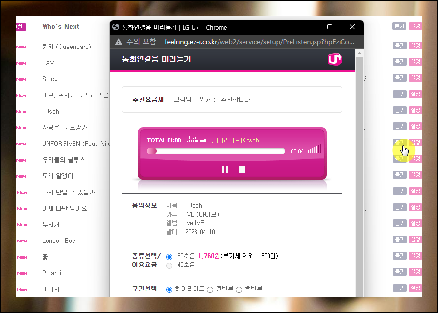Image resolution: width=438 pixels, height=313 pixels.
Task: Open 사랑은 늘 도망가 song entry
Action: coord(65,128)
